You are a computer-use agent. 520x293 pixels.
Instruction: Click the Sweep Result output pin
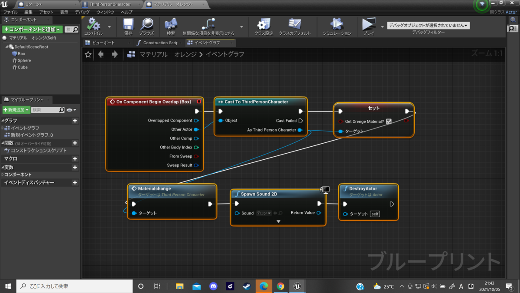[x=196, y=165]
